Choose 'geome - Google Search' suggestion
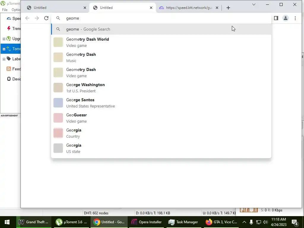 (161, 29)
